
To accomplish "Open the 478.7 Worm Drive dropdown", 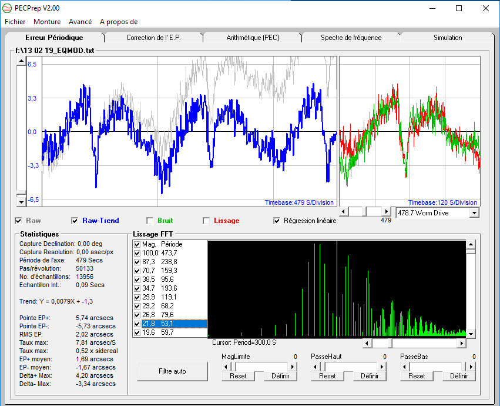I will coord(475,212).
